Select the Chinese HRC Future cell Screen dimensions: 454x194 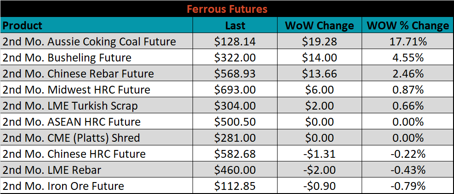[x=96, y=153]
